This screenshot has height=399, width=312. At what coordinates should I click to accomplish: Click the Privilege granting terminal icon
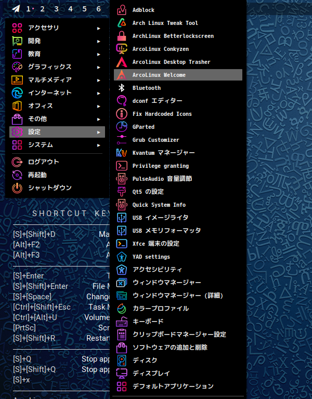pyautogui.click(x=122, y=166)
